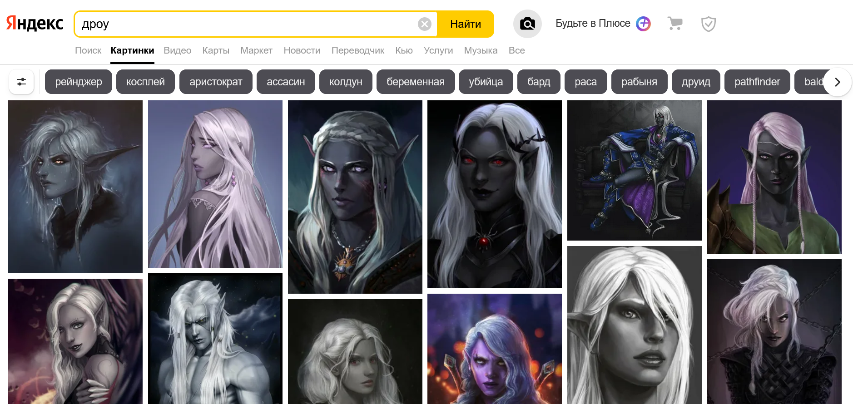Open the Маркет tab
Image resolution: width=853 pixels, height=404 pixels.
point(256,50)
